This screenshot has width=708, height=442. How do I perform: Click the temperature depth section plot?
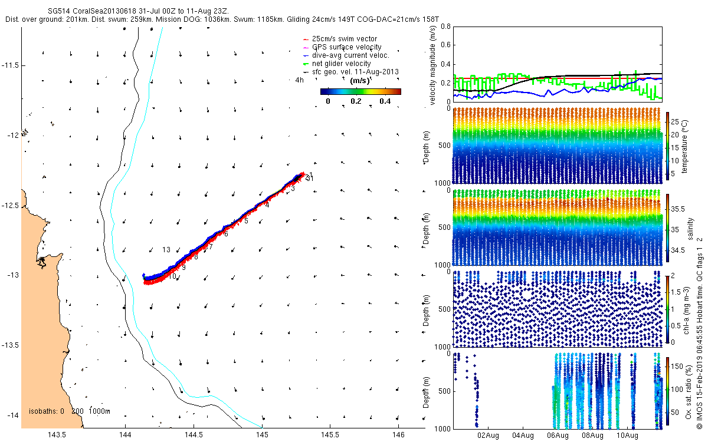click(558, 146)
